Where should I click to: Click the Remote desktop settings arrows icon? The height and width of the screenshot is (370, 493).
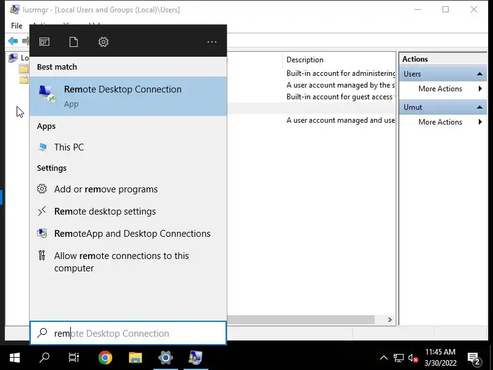coord(42,211)
